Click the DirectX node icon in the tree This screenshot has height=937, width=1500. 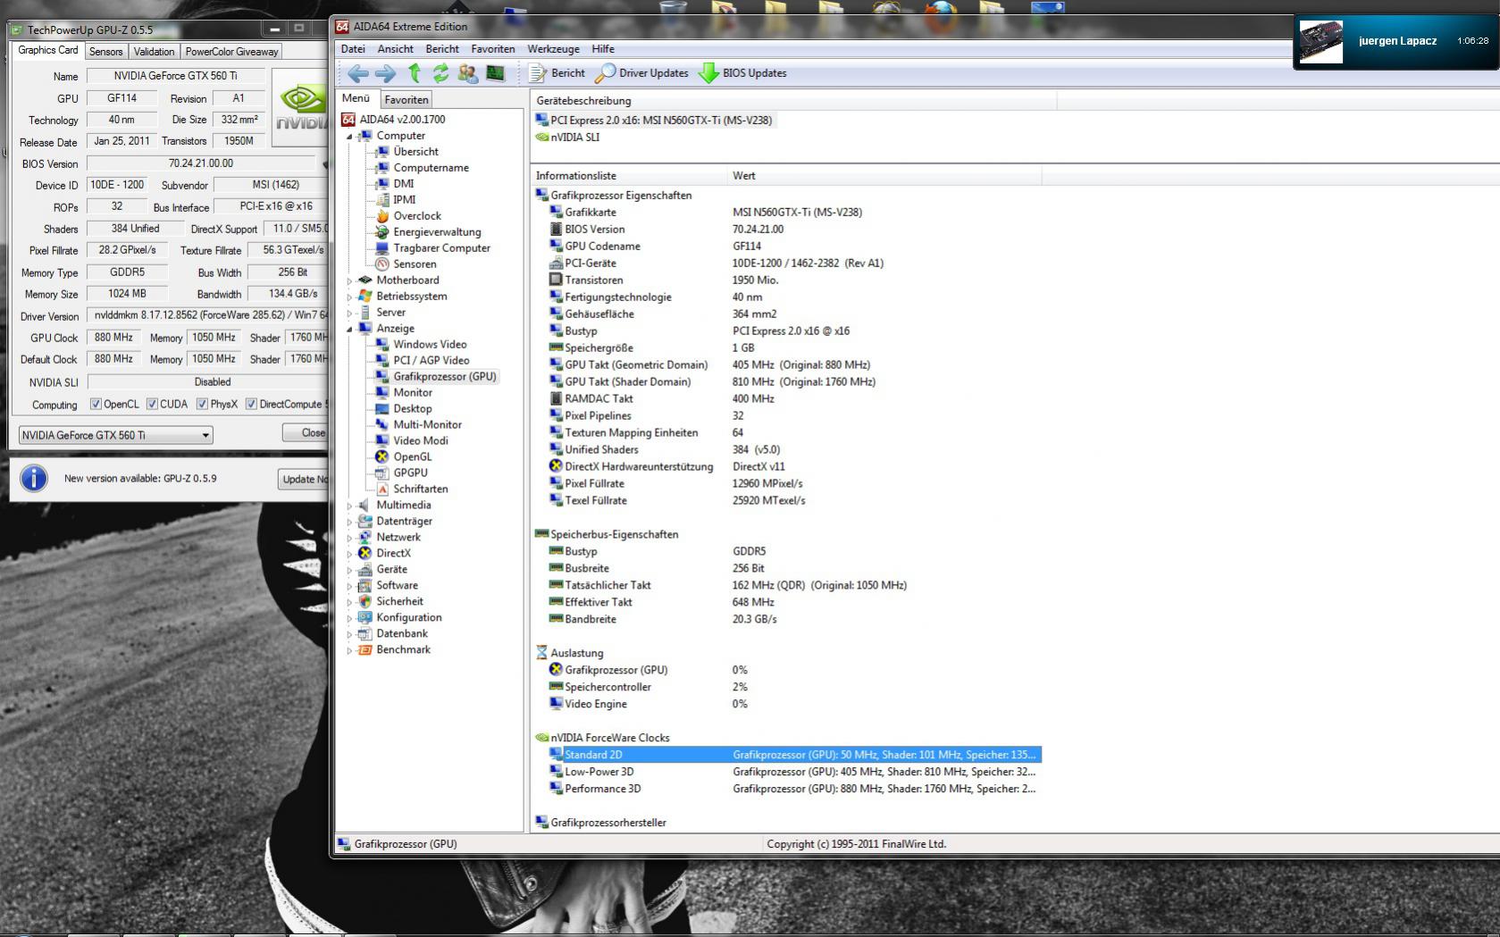coord(365,554)
